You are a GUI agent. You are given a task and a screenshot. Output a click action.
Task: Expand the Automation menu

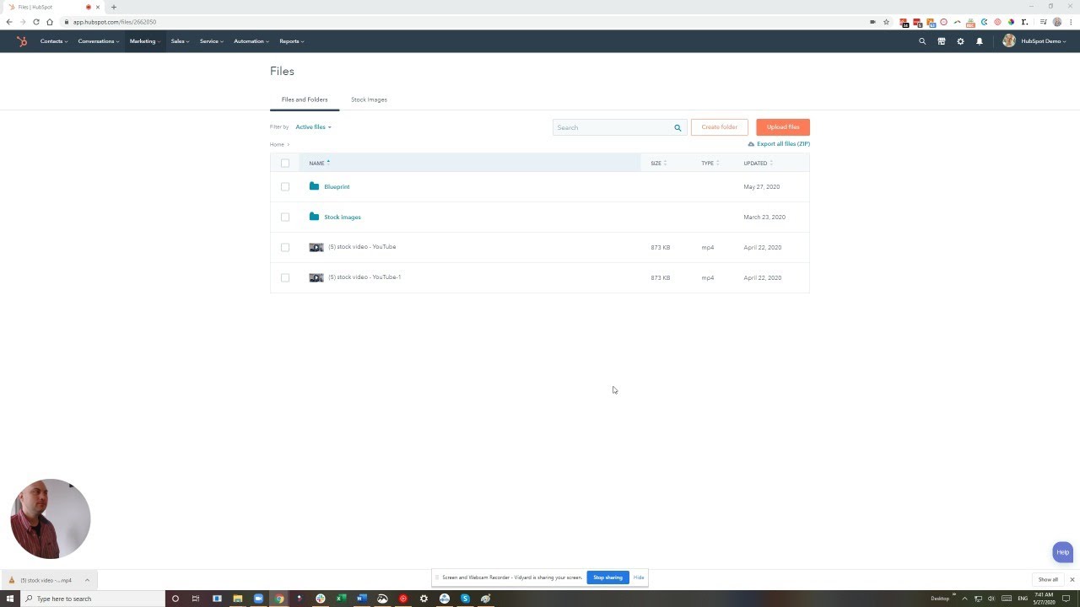point(251,41)
